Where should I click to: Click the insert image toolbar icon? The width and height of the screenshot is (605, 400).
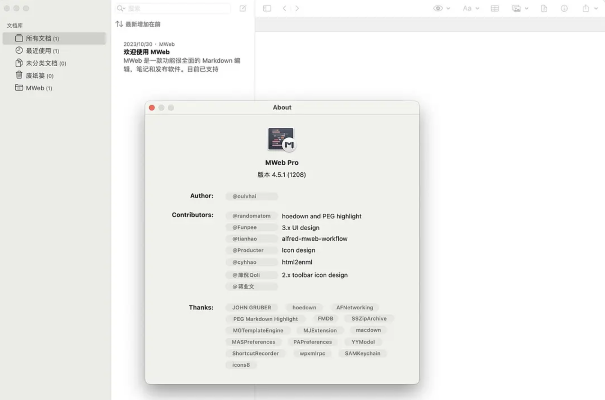coord(516,8)
